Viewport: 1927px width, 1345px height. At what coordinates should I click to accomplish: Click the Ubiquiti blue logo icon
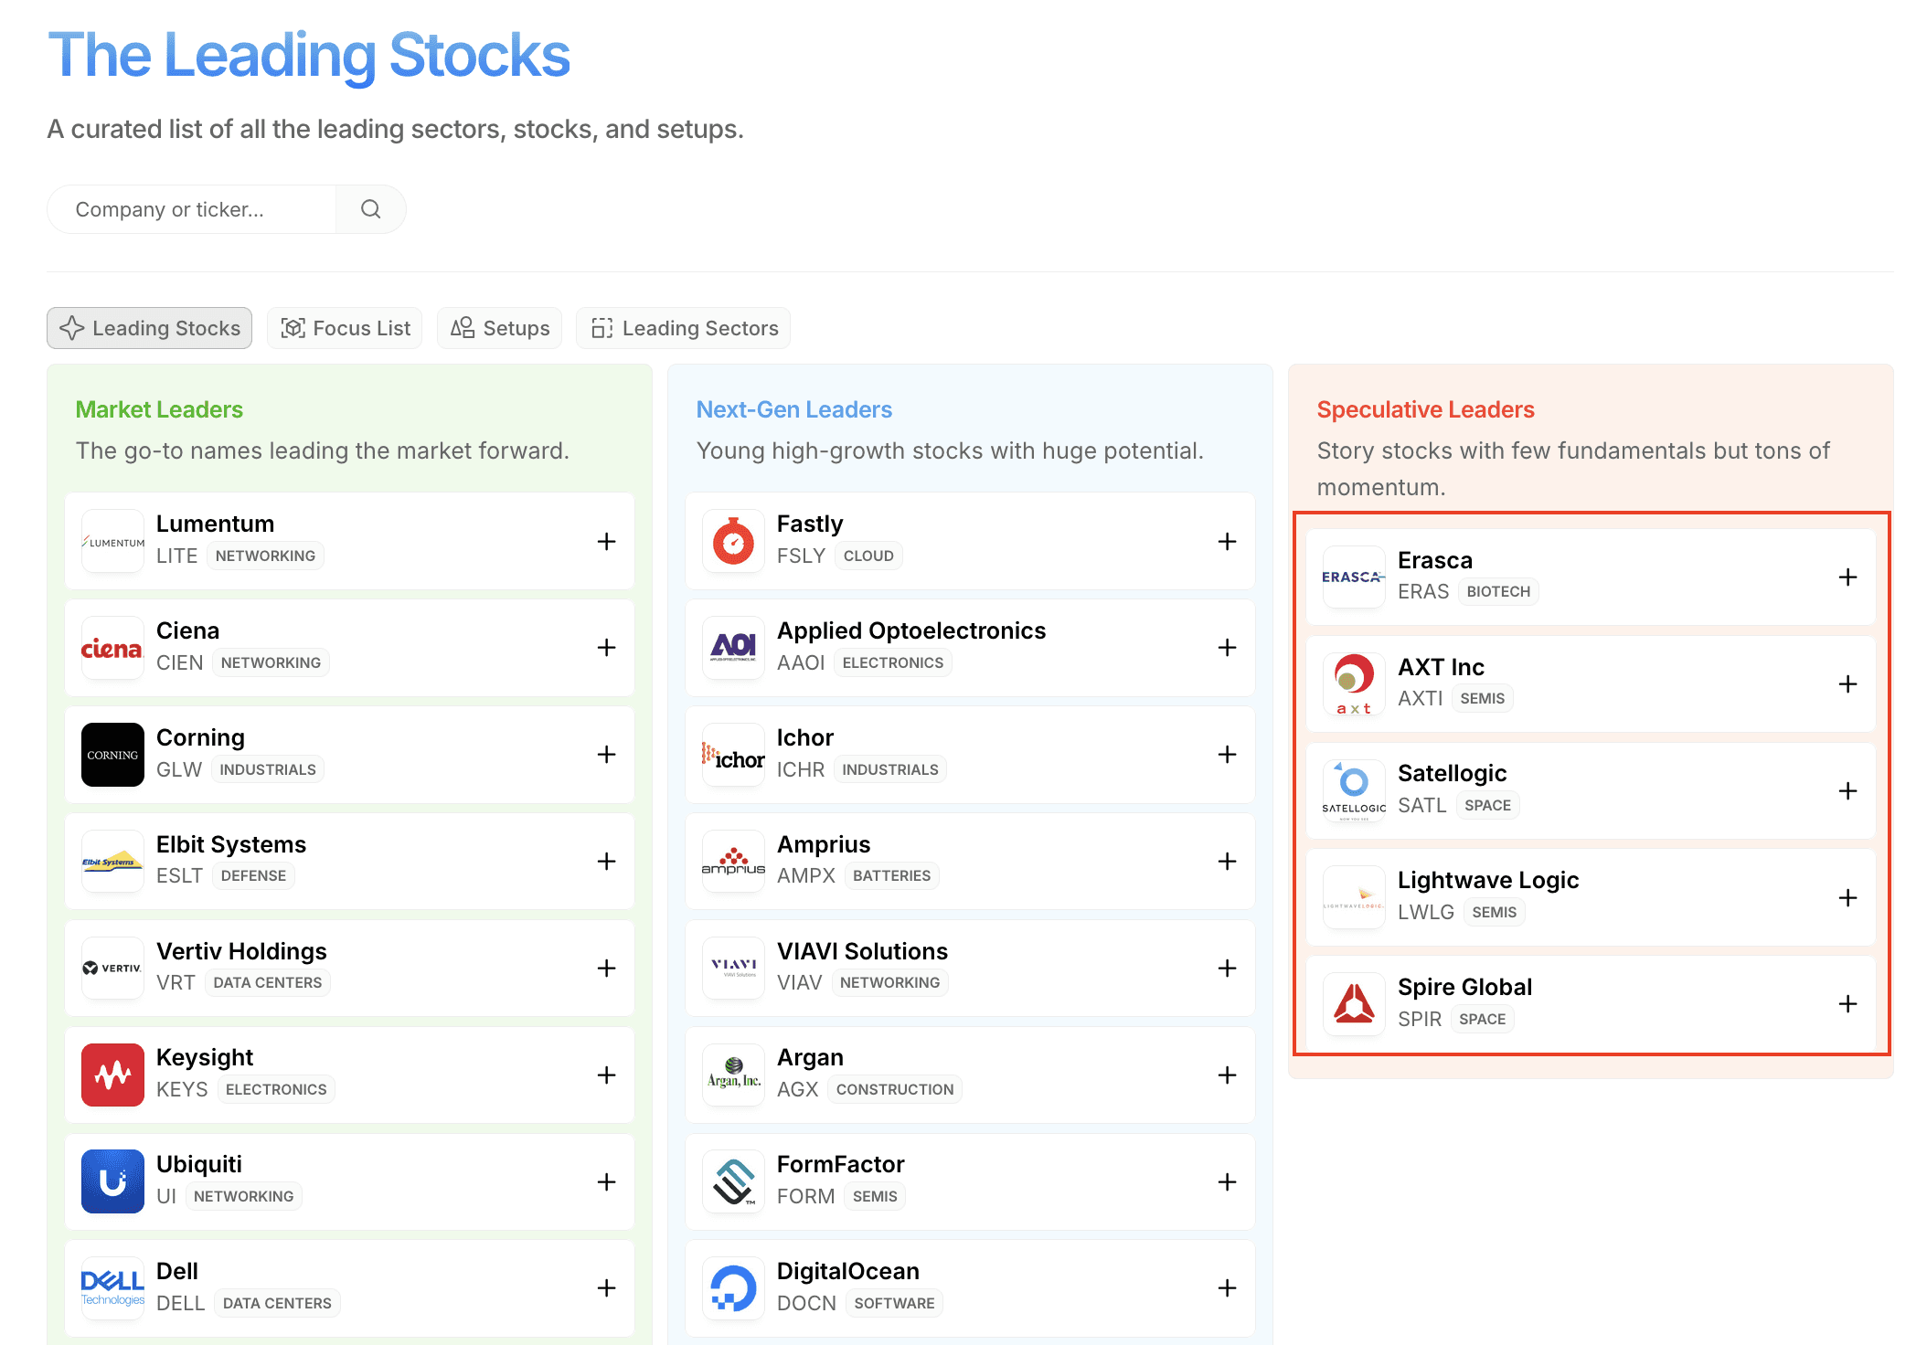(112, 1181)
